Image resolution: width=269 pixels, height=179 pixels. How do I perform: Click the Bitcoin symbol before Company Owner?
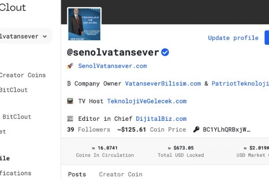69,84
